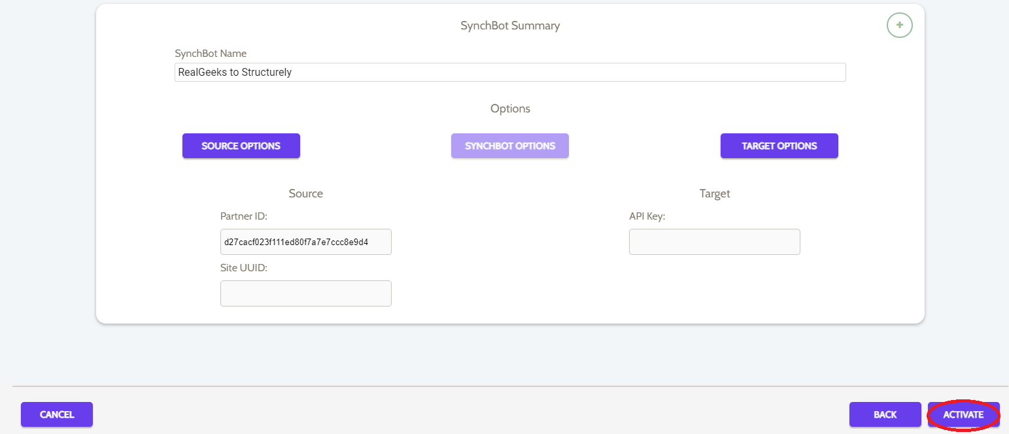Image resolution: width=1009 pixels, height=434 pixels.
Task: Click the Site UUID field
Action: click(306, 293)
